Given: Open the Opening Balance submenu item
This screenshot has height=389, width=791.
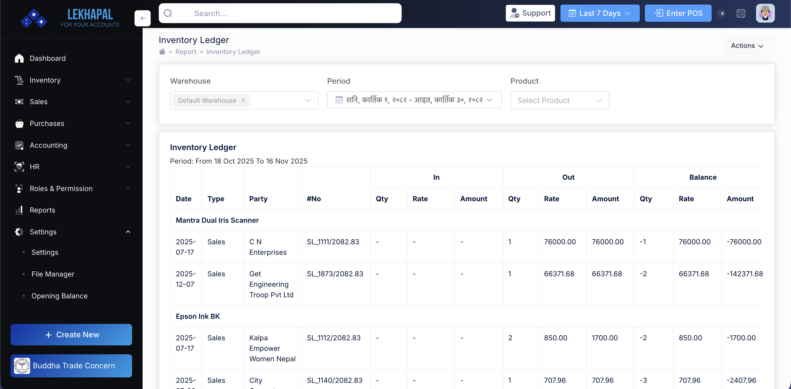Looking at the screenshot, I should tap(59, 296).
